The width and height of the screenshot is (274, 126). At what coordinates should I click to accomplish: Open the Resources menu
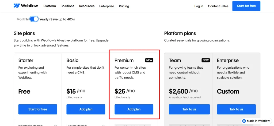click(x=87, y=6)
